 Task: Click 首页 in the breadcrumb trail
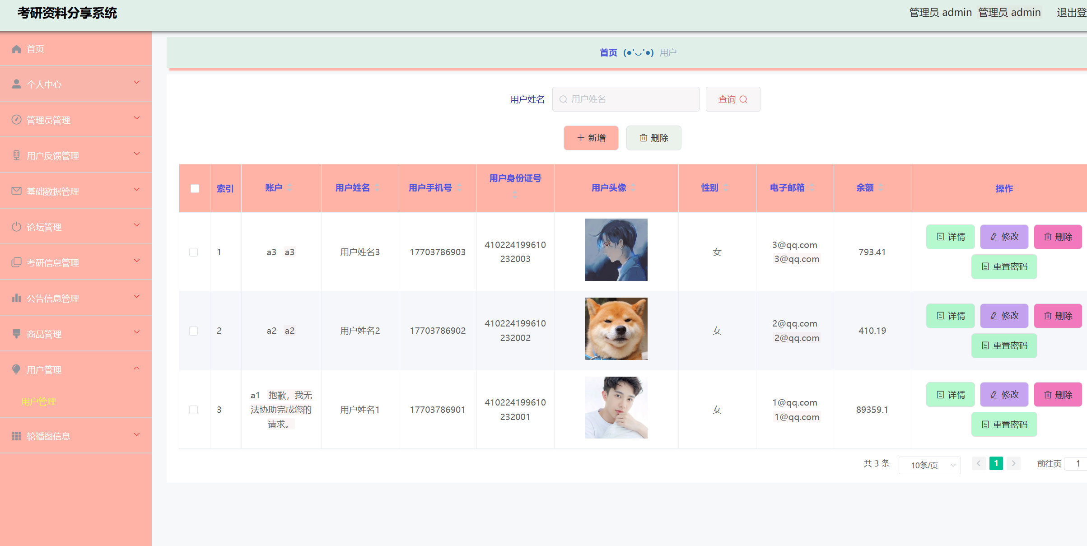click(x=608, y=52)
